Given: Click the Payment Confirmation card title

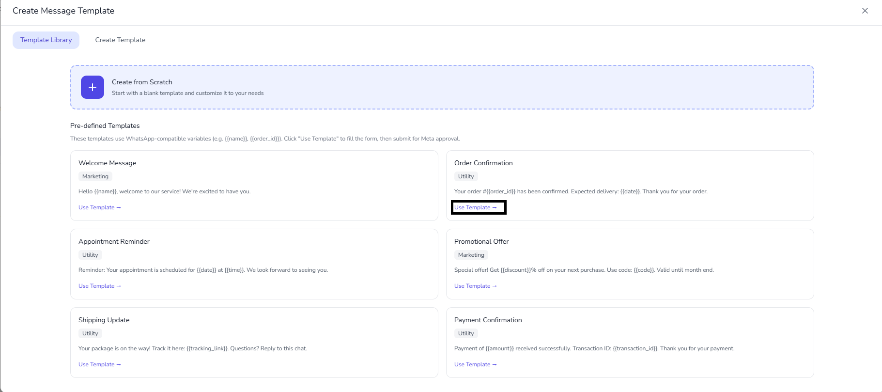Looking at the screenshot, I should (x=488, y=320).
